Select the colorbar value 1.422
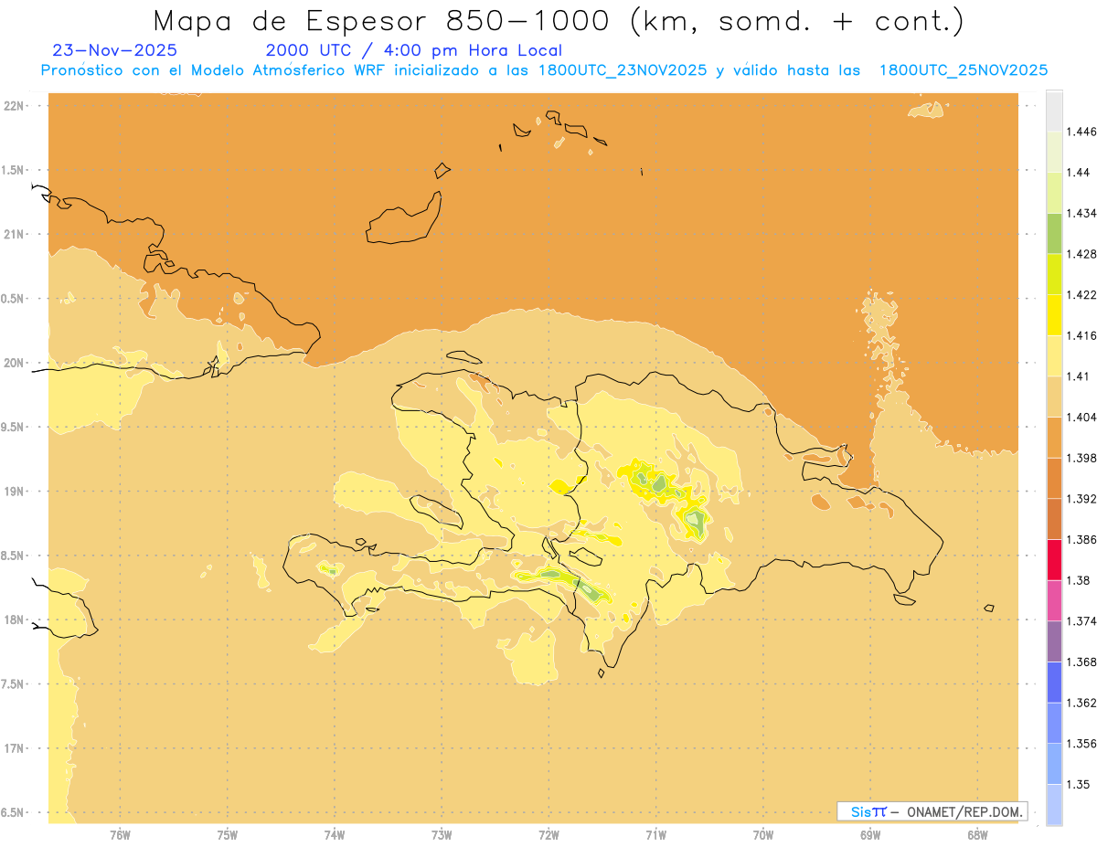This screenshot has width=1097, height=847. pyautogui.click(x=1082, y=295)
